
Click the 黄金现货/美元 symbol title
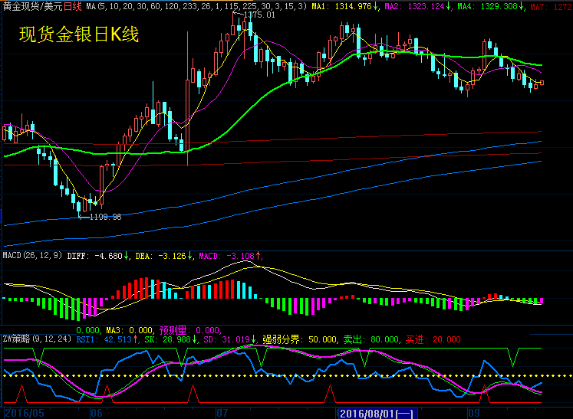pyautogui.click(x=31, y=6)
